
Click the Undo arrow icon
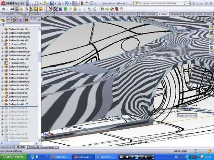(67, 3)
